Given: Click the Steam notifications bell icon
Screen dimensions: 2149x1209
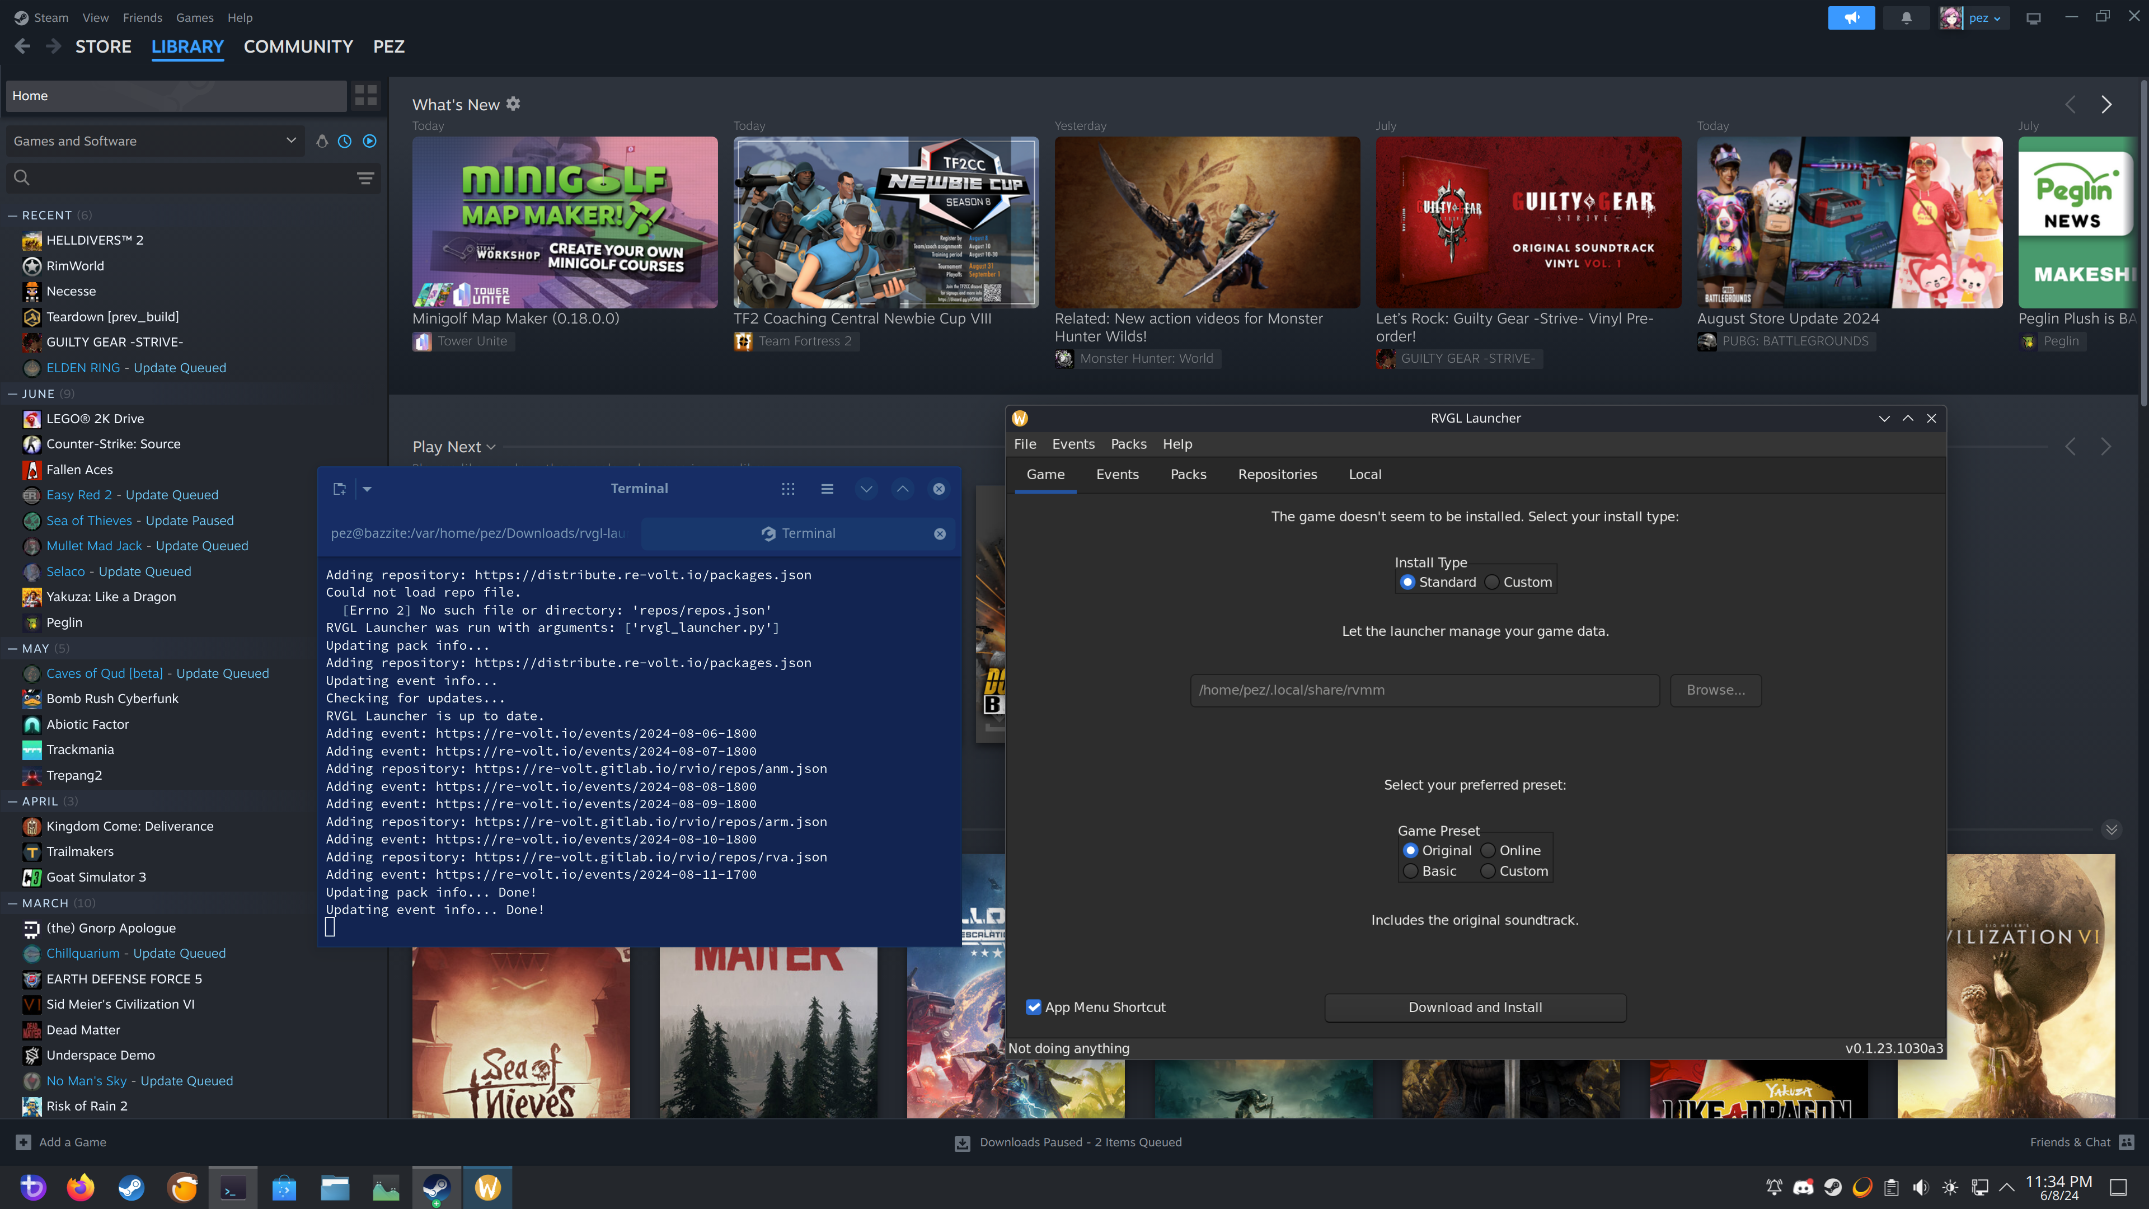Looking at the screenshot, I should click(1906, 17).
